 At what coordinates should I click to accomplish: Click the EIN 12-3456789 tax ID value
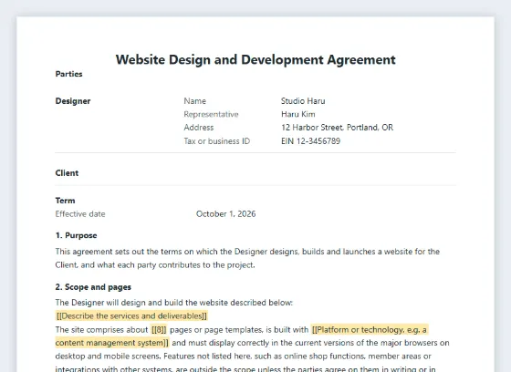310,141
